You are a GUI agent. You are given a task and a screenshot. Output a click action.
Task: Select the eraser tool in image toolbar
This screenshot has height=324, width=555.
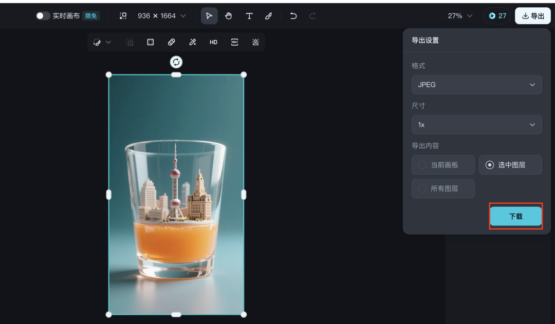coord(172,42)
